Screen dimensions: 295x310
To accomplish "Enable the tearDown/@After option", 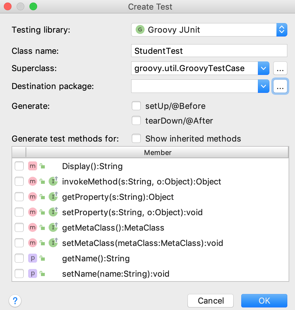I will click(136, 120).
